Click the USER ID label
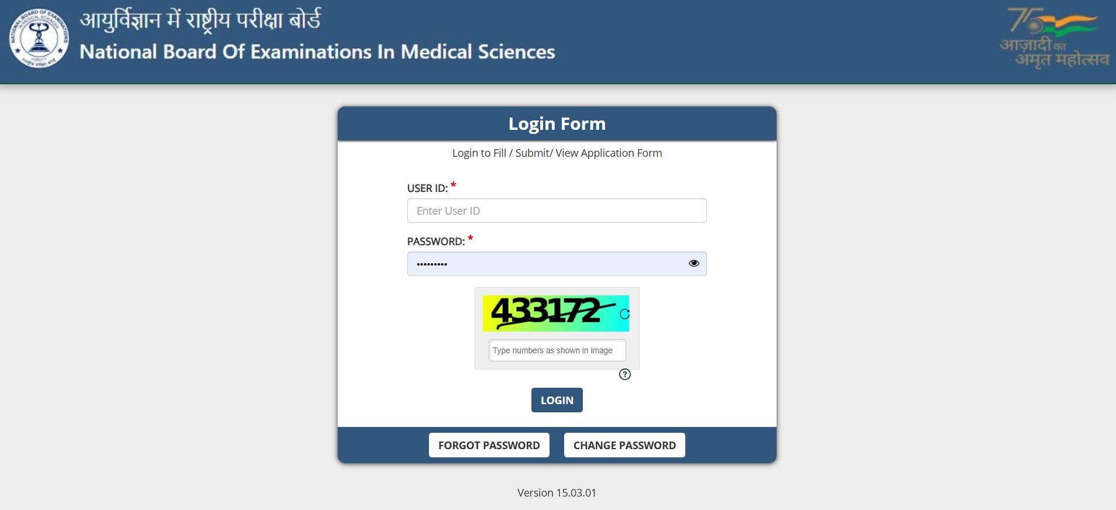Image resolution: width=1116 pixels, height=510 pixels. coord(427,188)
